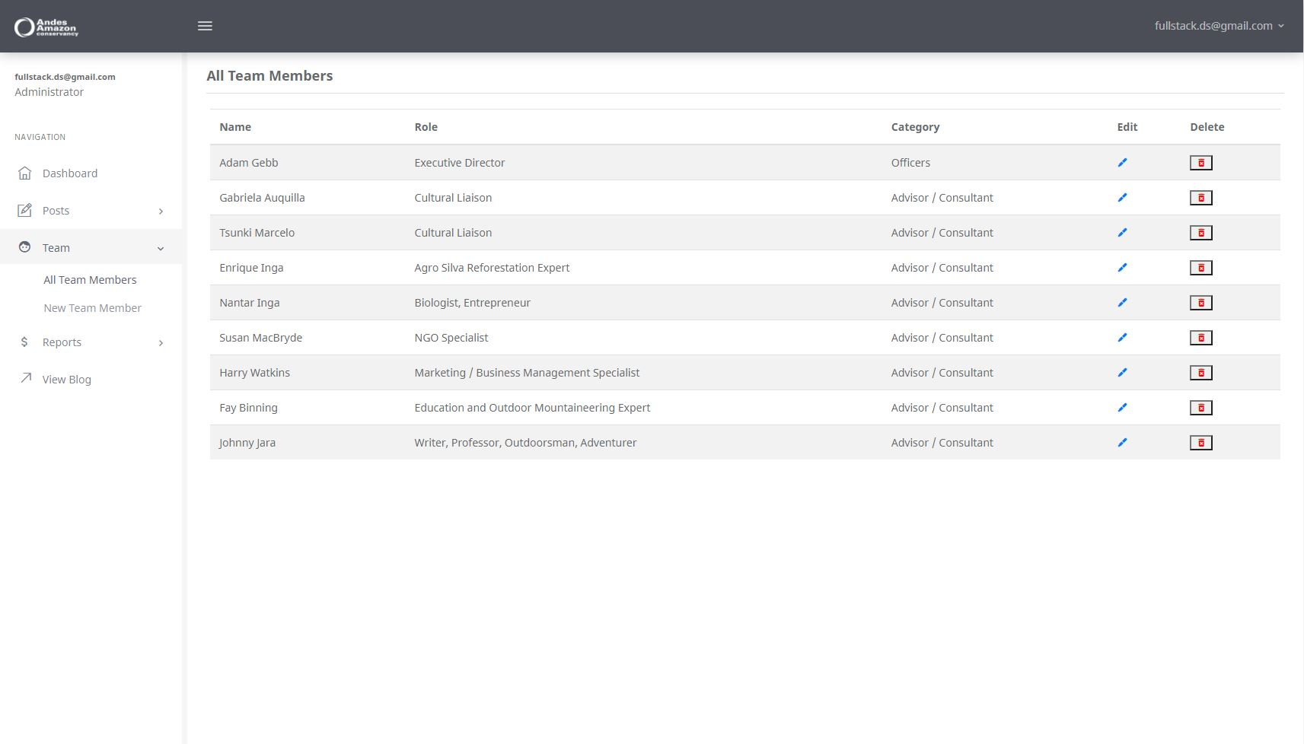Select the Tsunki Marcelo name cell
This screenshot has height=744, width=1304.
pyautogui.click(x=257, y=233)
